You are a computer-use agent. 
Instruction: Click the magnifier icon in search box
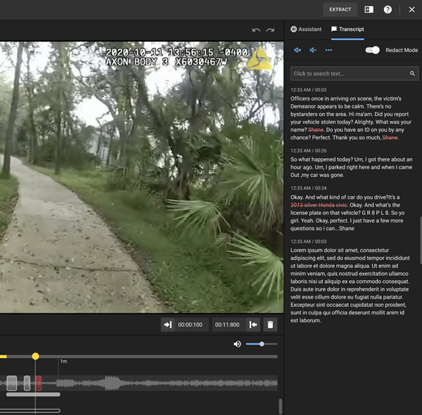coord(412,74)
